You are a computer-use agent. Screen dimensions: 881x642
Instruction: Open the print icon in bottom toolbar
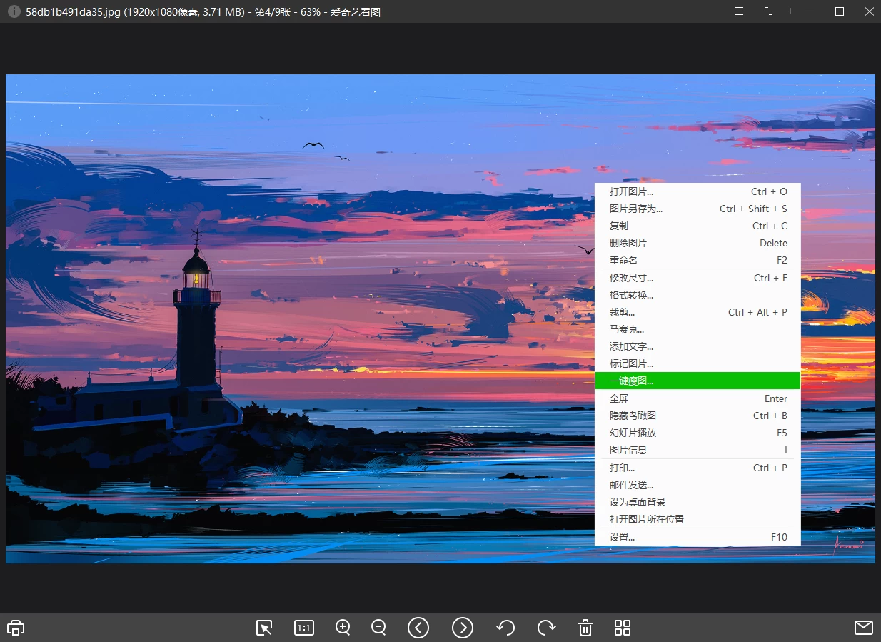pos(15,627)
